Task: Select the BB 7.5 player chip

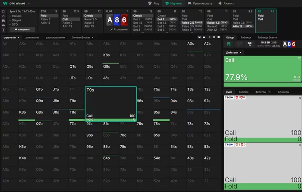Action: click(229, 44)
